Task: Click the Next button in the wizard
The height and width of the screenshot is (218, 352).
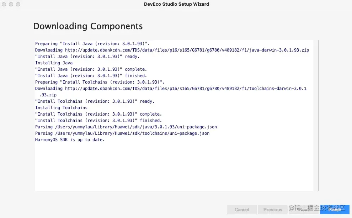Action: pos(304,209)
